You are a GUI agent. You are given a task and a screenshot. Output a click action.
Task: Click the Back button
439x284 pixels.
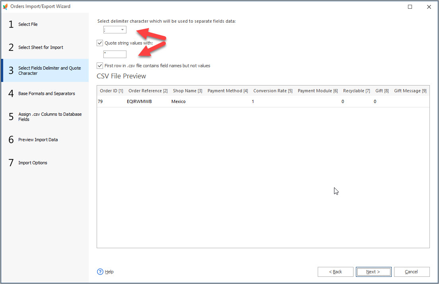point(335,272)
